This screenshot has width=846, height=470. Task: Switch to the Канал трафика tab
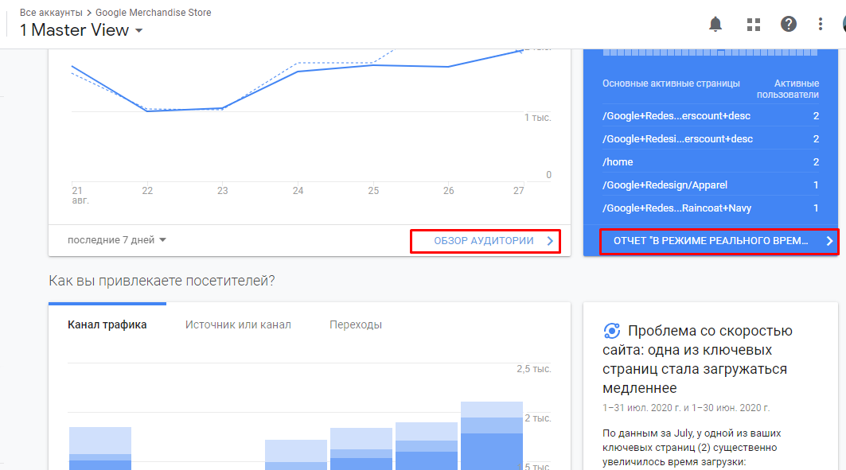click(107, 324)
